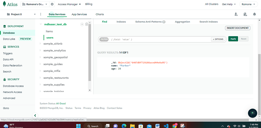Expand the sample_airbnb database
The width and height of the screenshot is (261, 128).
[x=40, y=44]
